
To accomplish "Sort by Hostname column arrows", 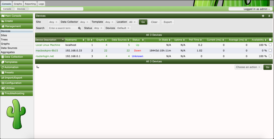I will (84, 40).
